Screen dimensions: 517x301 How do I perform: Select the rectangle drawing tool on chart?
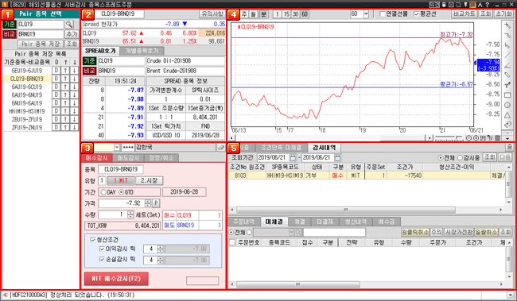[x=507, y=95]
